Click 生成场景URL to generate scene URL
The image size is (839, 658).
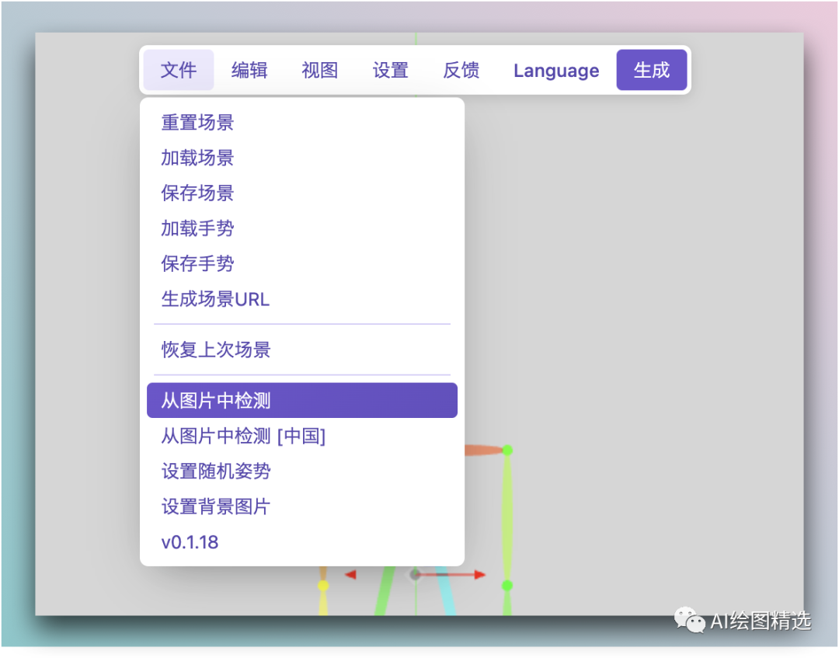(x=214, y=298)
